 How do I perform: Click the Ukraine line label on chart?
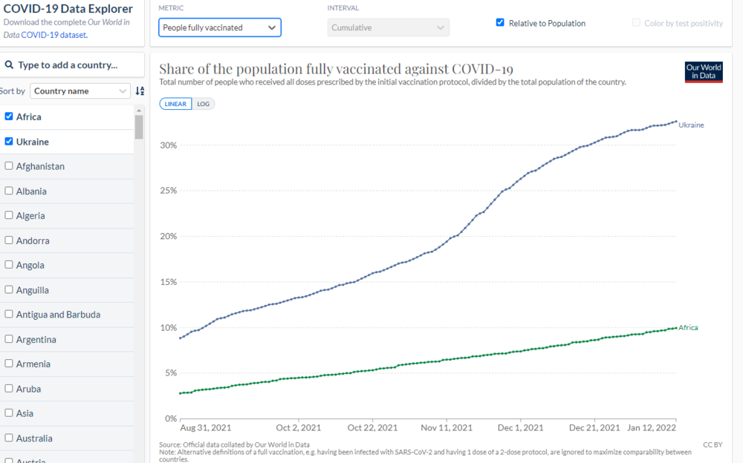tap(691, 125)
